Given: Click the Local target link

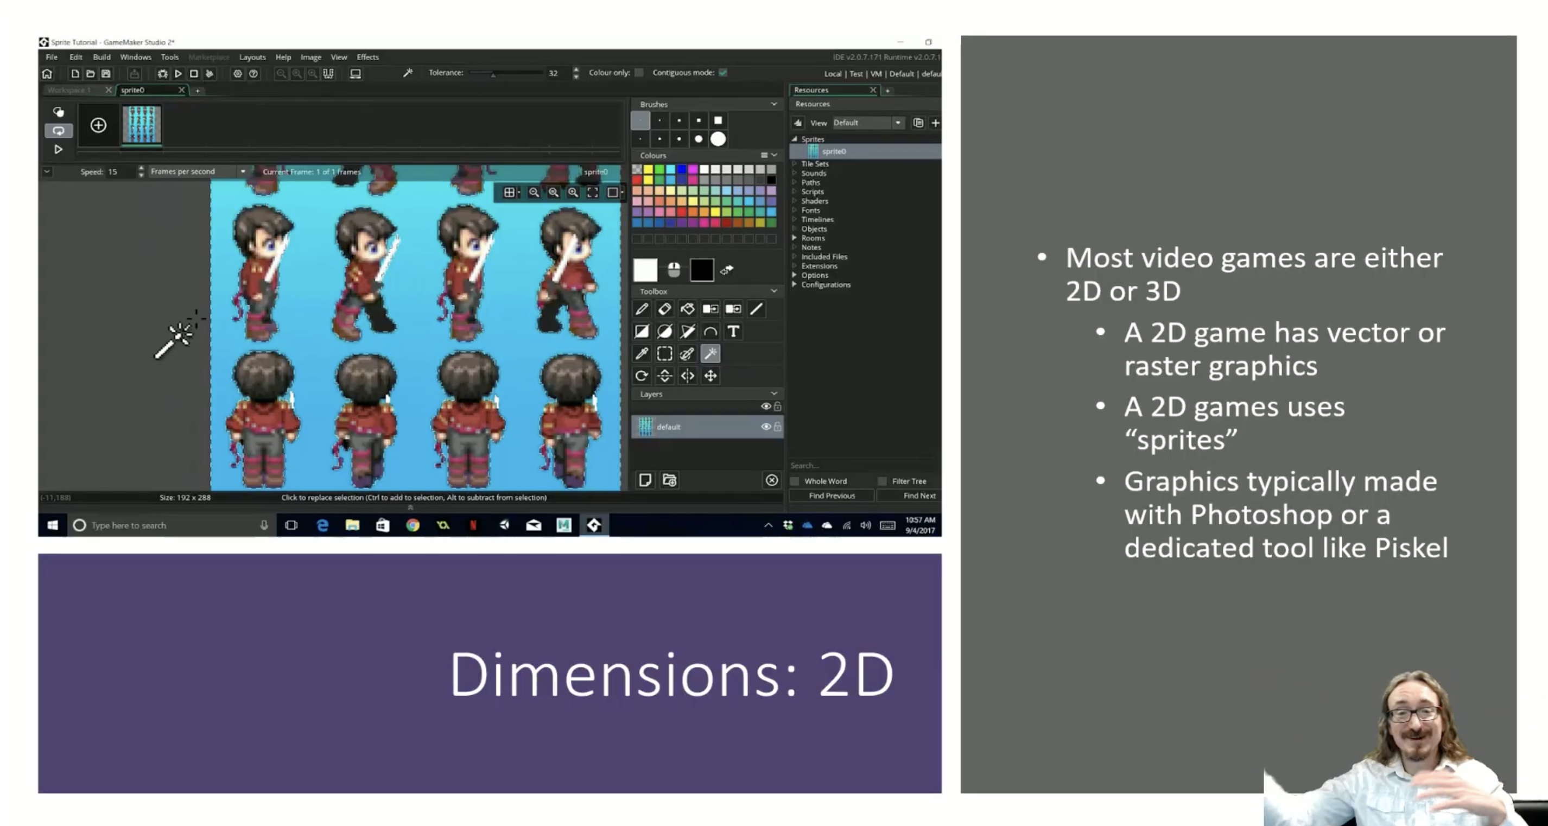Looking at the screenshot, I should [x=833, y=74].
